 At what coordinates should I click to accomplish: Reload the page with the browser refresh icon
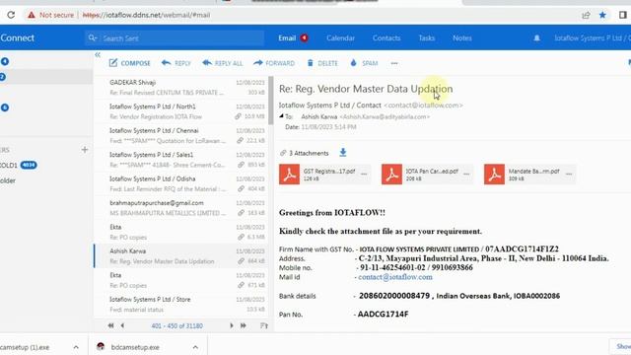tap(11, 15)
